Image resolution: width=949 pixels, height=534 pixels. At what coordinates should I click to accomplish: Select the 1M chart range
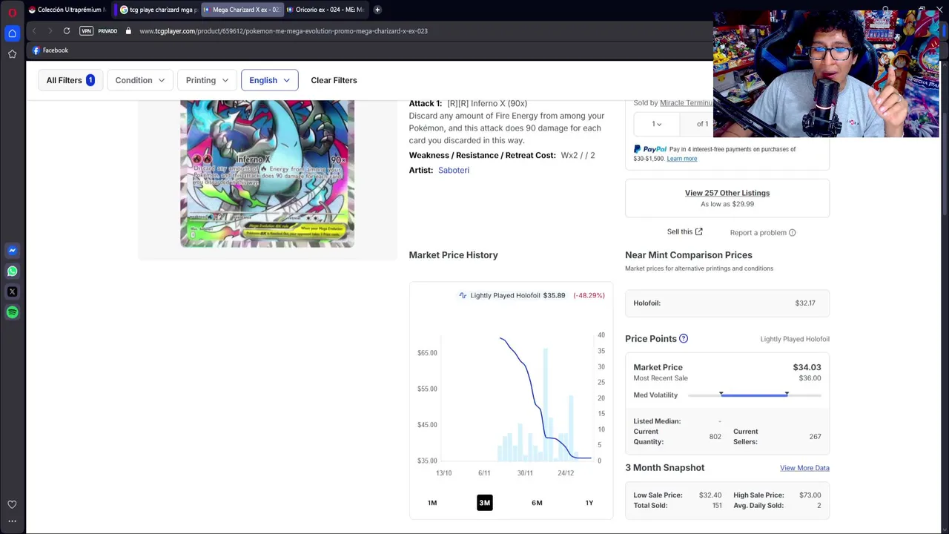click(432, 503)
